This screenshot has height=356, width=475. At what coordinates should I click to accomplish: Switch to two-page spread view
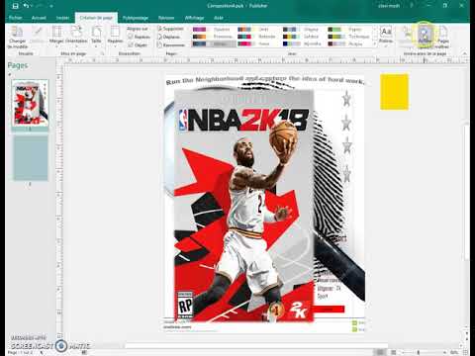pyautogui.click(x=393, y=352)
